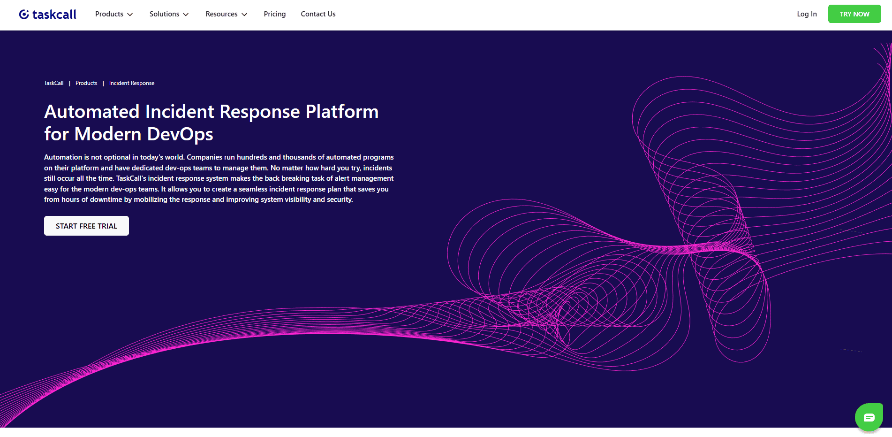
Task: Click Incident Response in the breadcrumb trail
Action: pos(131,83)
